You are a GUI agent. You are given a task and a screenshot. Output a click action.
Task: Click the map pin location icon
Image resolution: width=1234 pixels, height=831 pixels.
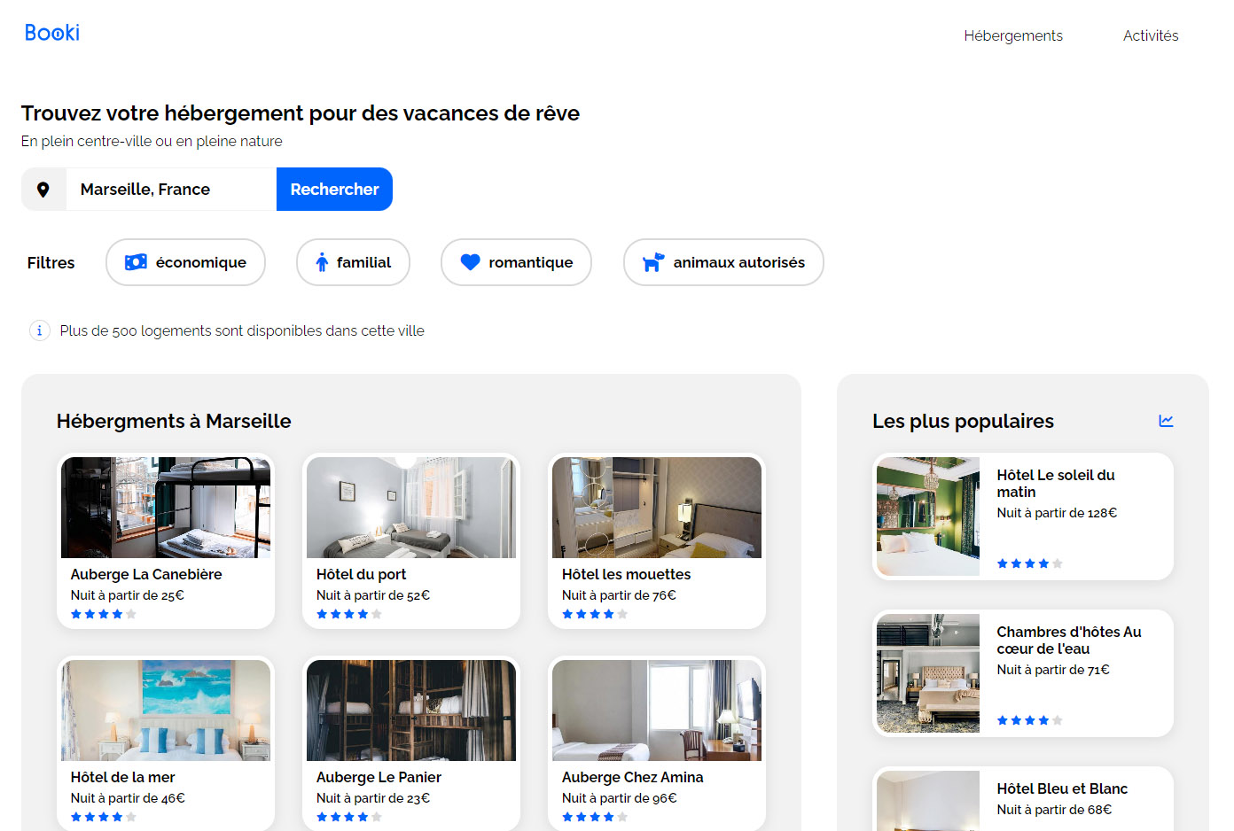pos(43,190)
